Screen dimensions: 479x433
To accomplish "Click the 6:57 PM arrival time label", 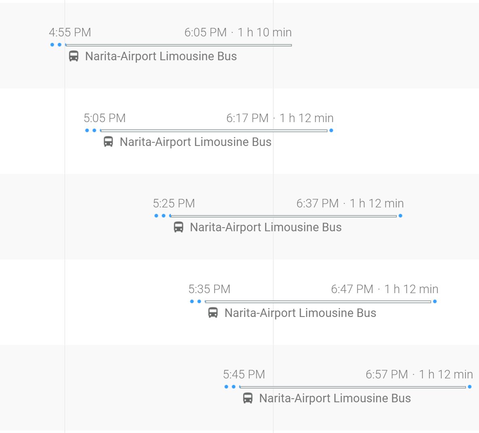I will click(x=387, y=374).
